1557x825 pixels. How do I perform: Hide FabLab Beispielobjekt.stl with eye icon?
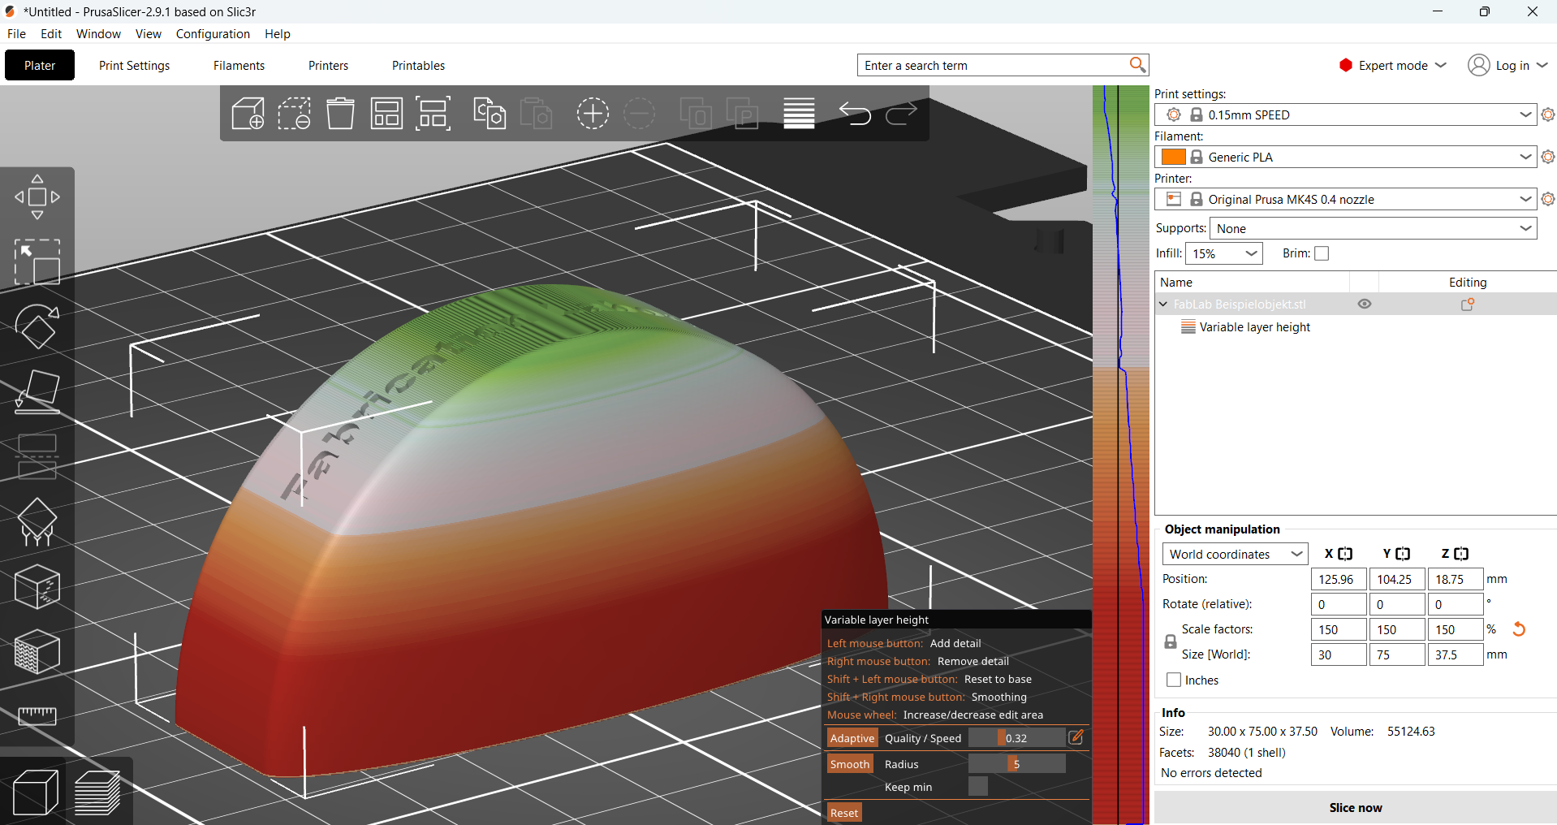1365,304
